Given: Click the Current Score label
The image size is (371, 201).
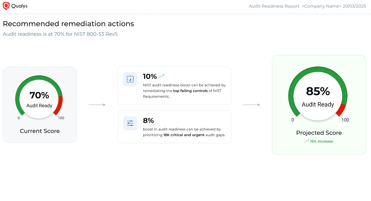Looking at the screenshot, I should [40, 131].
